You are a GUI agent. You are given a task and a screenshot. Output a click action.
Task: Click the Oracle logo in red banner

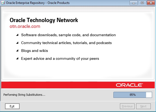[129, 85]
